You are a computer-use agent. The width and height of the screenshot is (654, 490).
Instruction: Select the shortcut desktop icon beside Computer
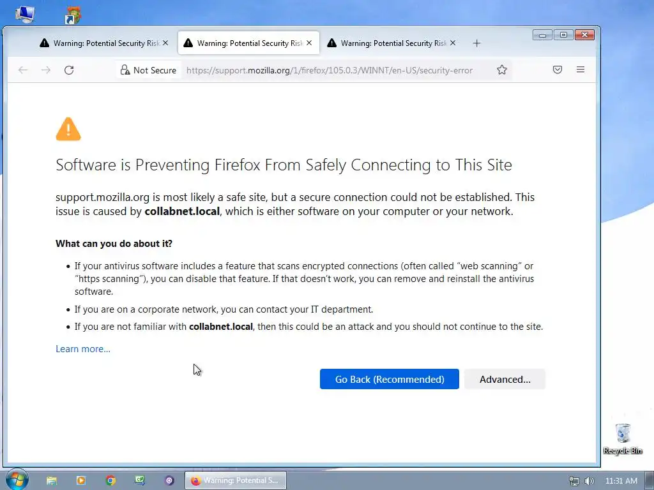(73, 15)
